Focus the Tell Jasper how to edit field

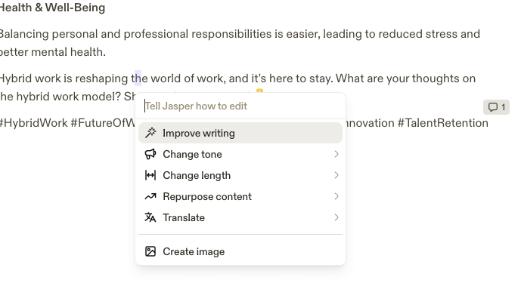pyautogui.click(x=240, y=106)
